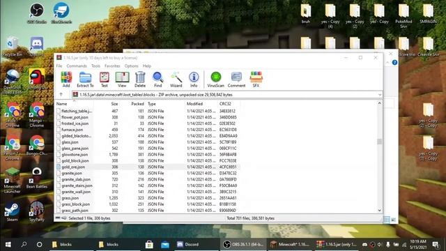Open the Mail taskbar icon
446x251 pixels.
165,244
